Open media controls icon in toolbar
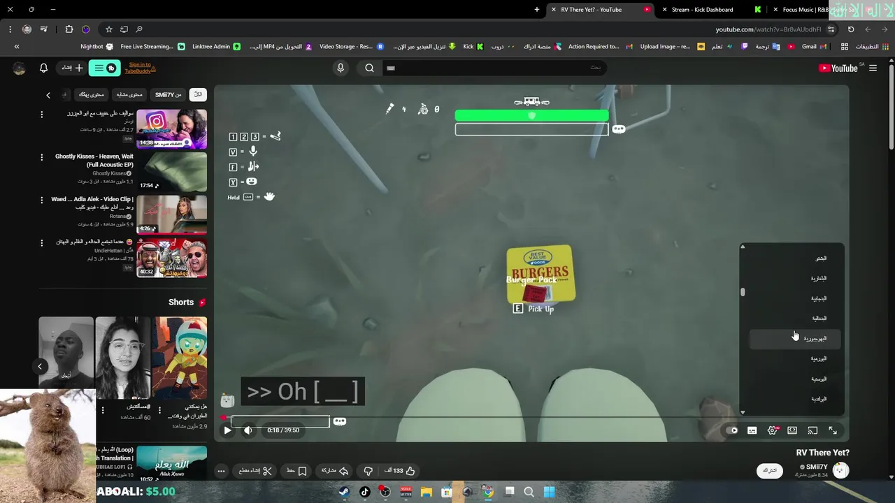 44,29
